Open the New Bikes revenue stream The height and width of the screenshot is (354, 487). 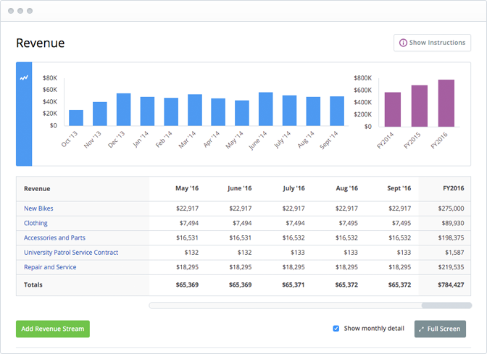[38, 208]
